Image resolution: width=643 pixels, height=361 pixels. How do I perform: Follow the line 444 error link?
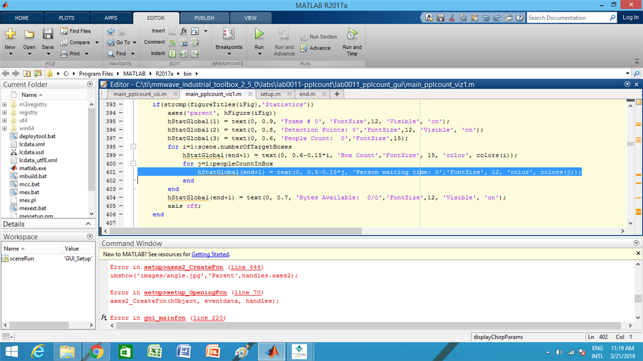coord(246,267)
